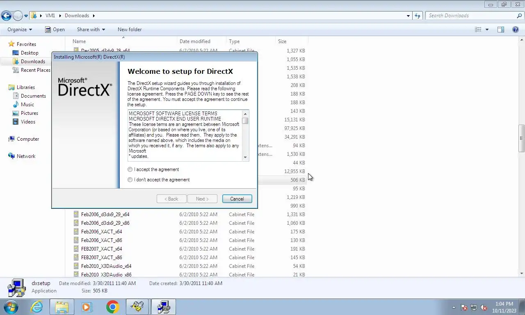The image size is (525, 315).
Task: Open Music library
Action: (x=27, y=105)
